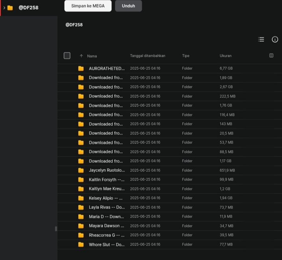The image size is (282, 260).
Task: Click folder icon in the 1,2 GB row
Action: tap(81, 189)
